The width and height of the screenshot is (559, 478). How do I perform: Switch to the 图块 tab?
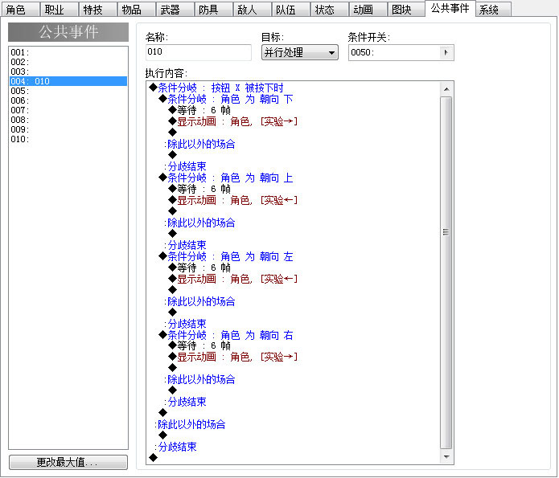(x=406, y=10)
